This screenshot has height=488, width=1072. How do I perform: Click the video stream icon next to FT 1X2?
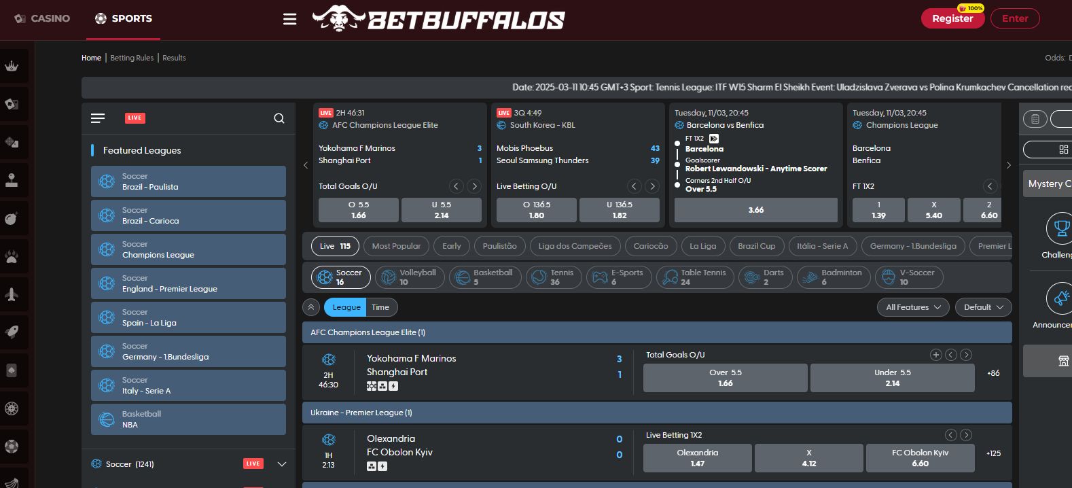pyautogui.click(x=714, y=139)
